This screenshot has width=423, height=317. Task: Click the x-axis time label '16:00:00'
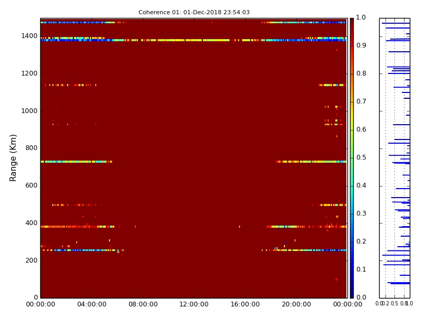(245, 304)
